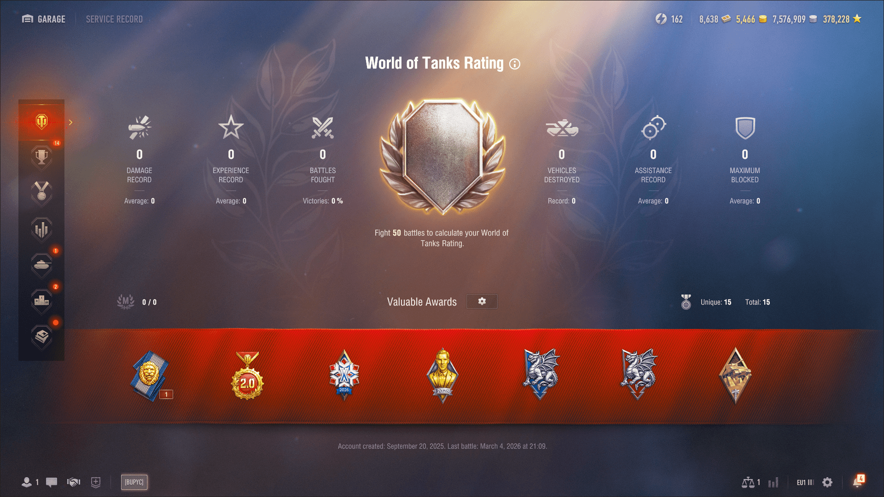Open the stacked layers collection sidebar icon

click(41, 337)
